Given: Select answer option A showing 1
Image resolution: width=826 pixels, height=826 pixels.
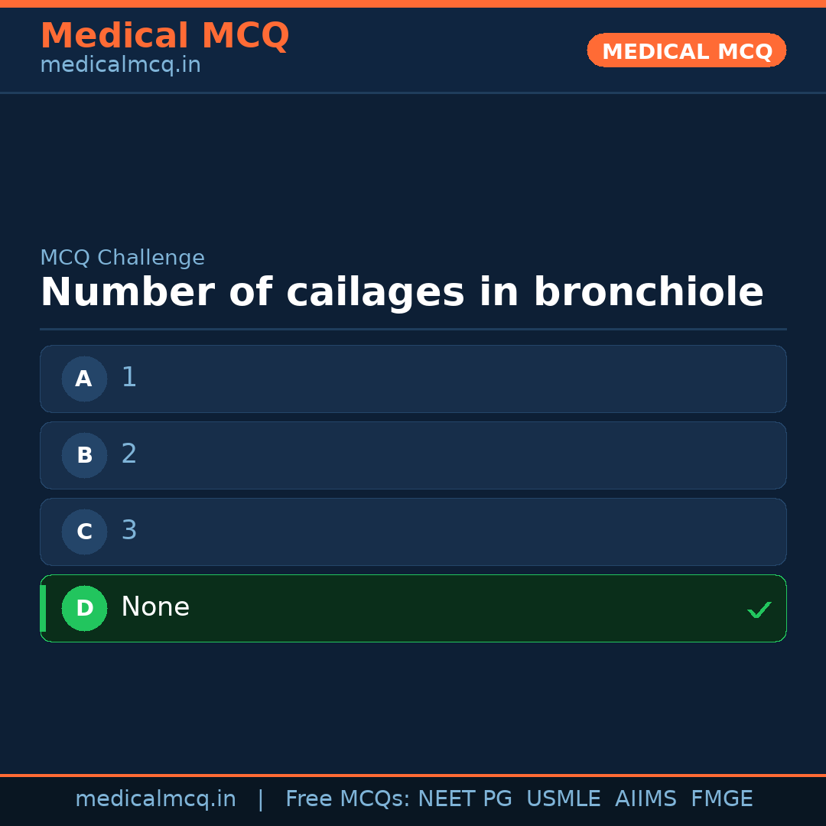Looking at the screenshot, I should pos(413,379).
